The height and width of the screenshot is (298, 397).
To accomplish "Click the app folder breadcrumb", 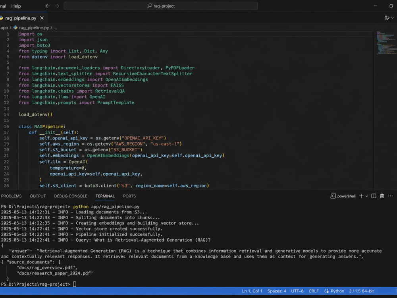I will 4,28.
